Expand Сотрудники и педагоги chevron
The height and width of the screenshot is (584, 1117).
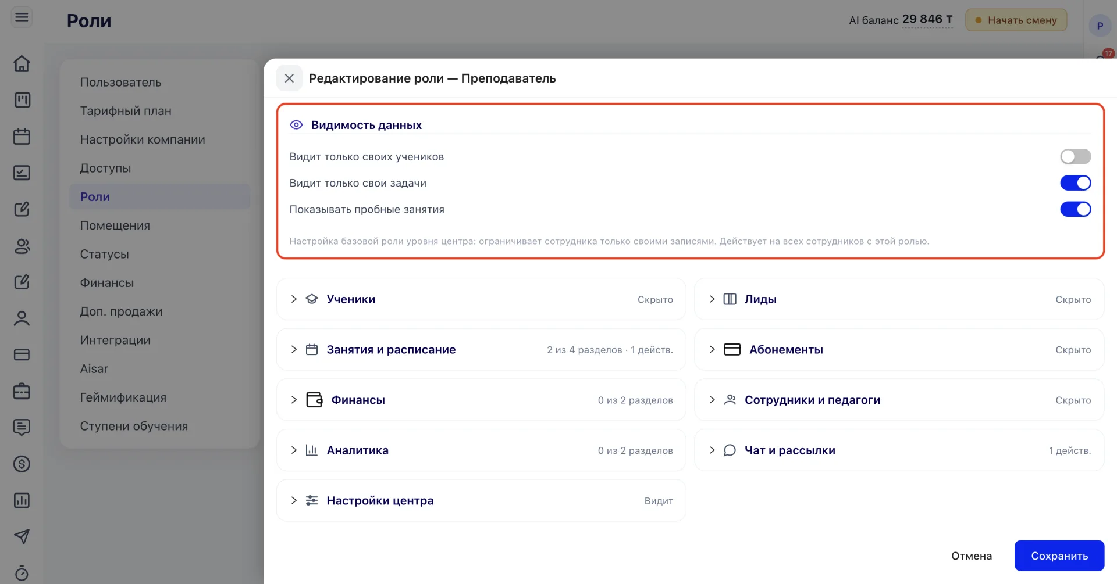(x=712, y=400)
